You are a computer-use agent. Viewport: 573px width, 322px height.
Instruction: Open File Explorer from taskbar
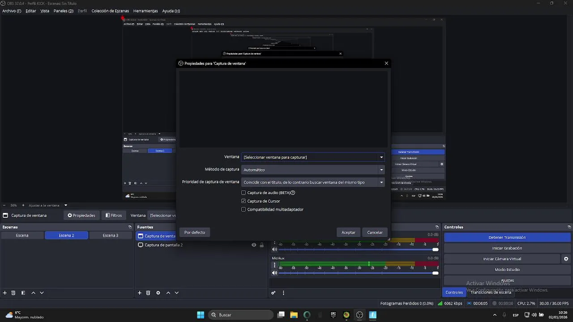click(x=294, y=315)
